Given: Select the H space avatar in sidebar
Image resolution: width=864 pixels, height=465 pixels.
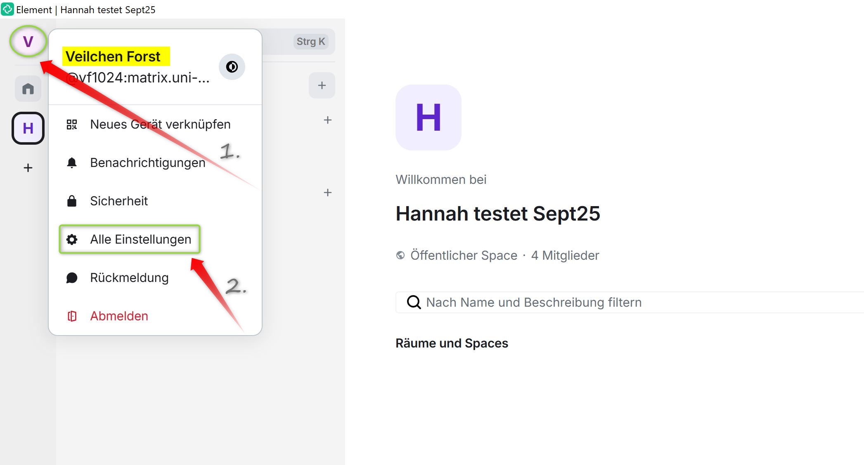Looking at the screenshot, I should click(28, 128).
